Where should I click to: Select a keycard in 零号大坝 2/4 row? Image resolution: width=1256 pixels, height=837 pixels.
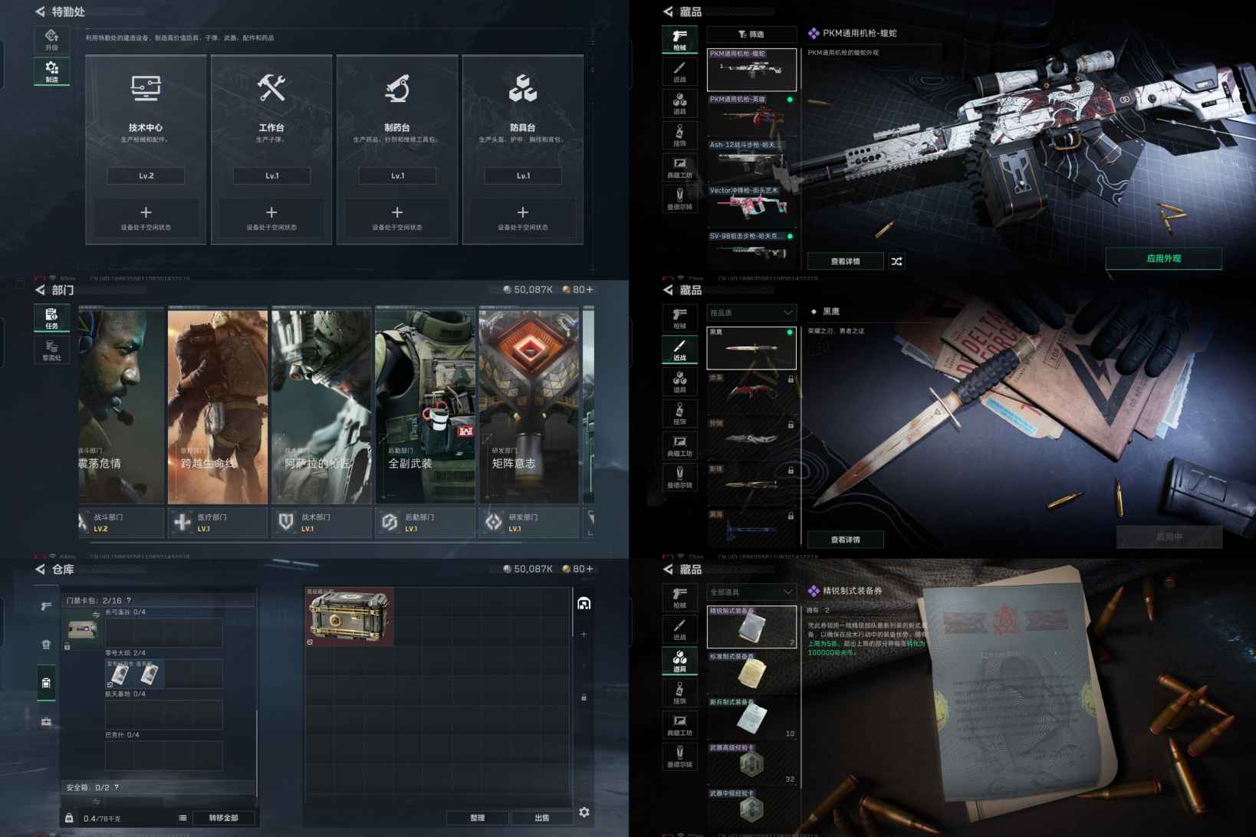pyautogui.click(x=120, y=673)
